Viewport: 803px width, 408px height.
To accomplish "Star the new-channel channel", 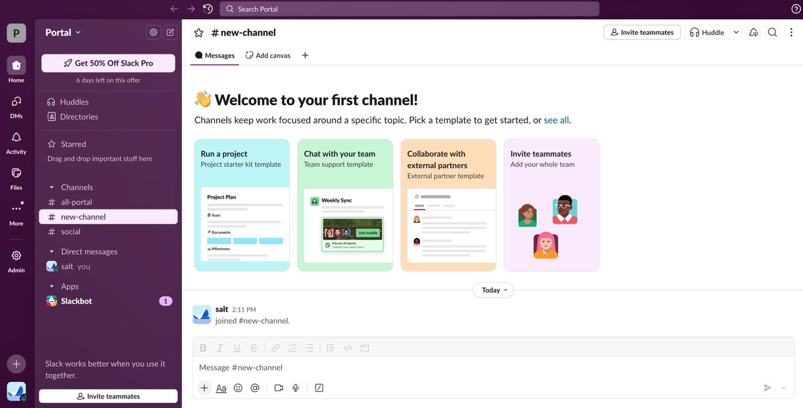I will coord(198,33).
